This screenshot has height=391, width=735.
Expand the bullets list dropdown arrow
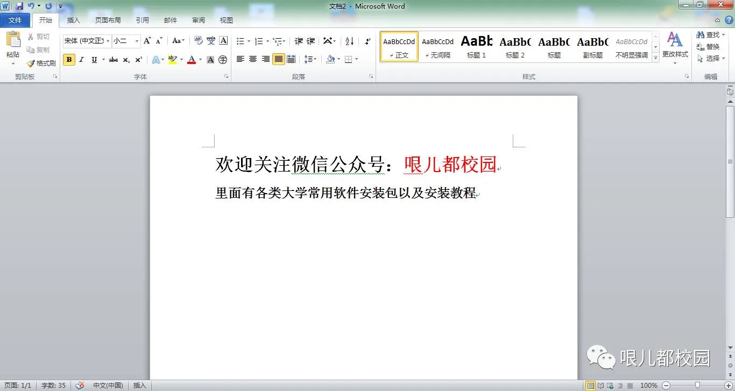(x=249, y=41)
